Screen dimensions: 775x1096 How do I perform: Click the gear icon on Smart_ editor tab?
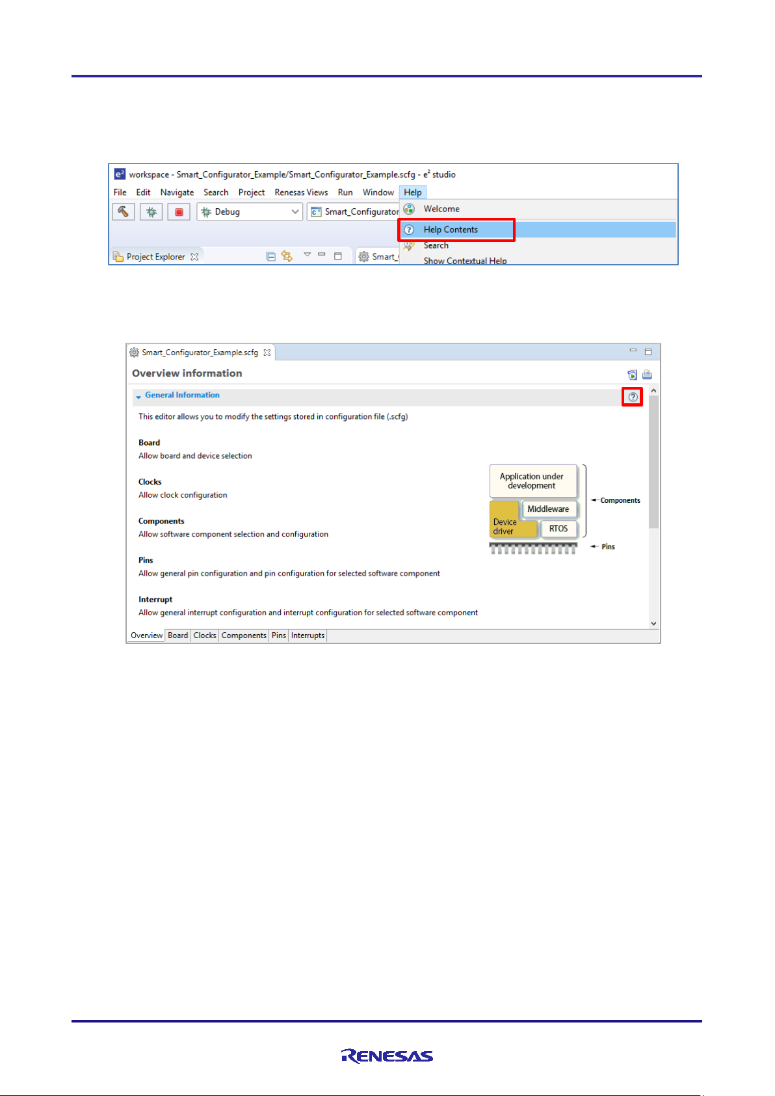(364, 257)
